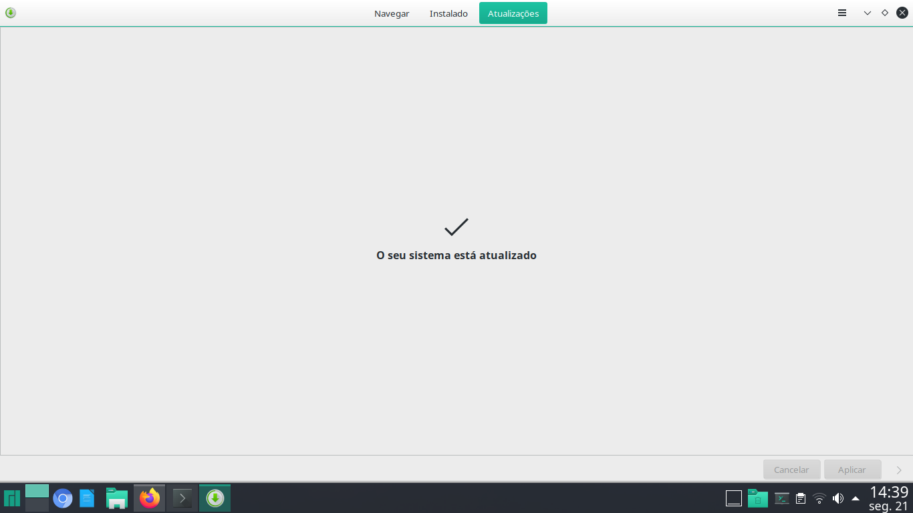Open the blue document writer app in the taskbar
Image resolution: width=913 pixels, height=513 pixels.
coord(87,498)
